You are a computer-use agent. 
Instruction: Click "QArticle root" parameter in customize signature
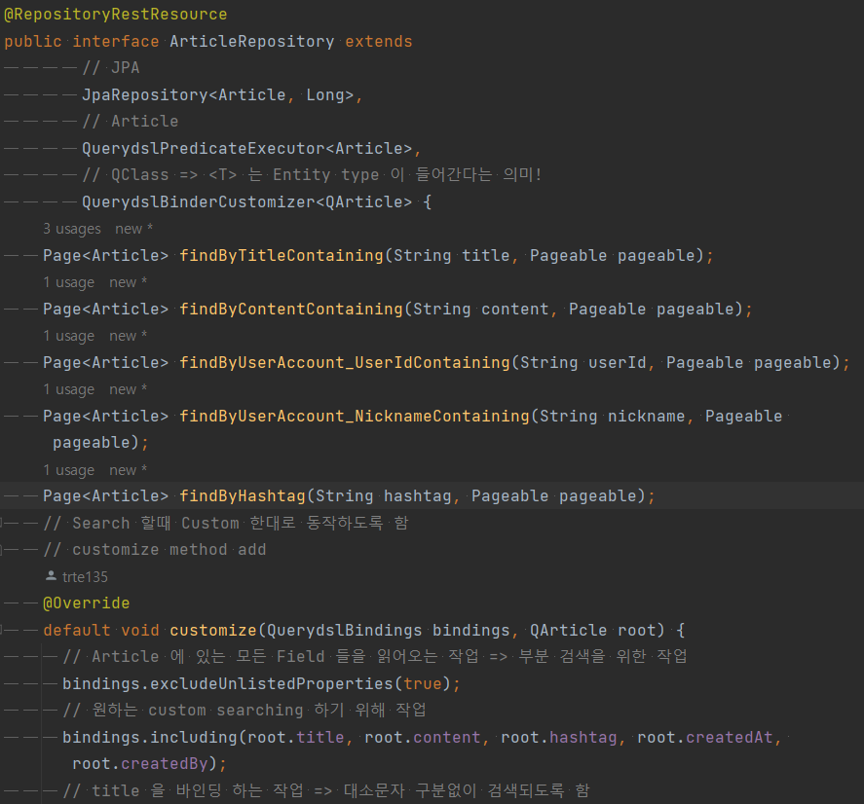pyautogui.click(x=593, y=630)
